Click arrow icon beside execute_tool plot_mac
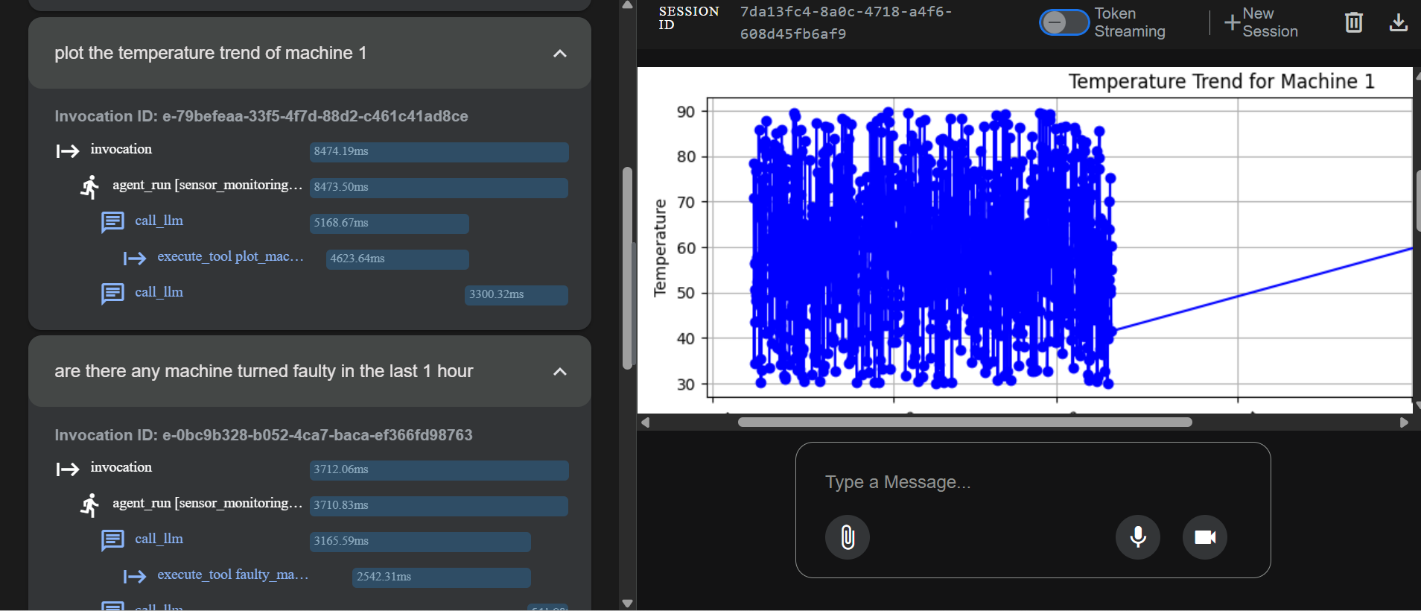This screenshot has height=611, width=1421. [135, 258]
